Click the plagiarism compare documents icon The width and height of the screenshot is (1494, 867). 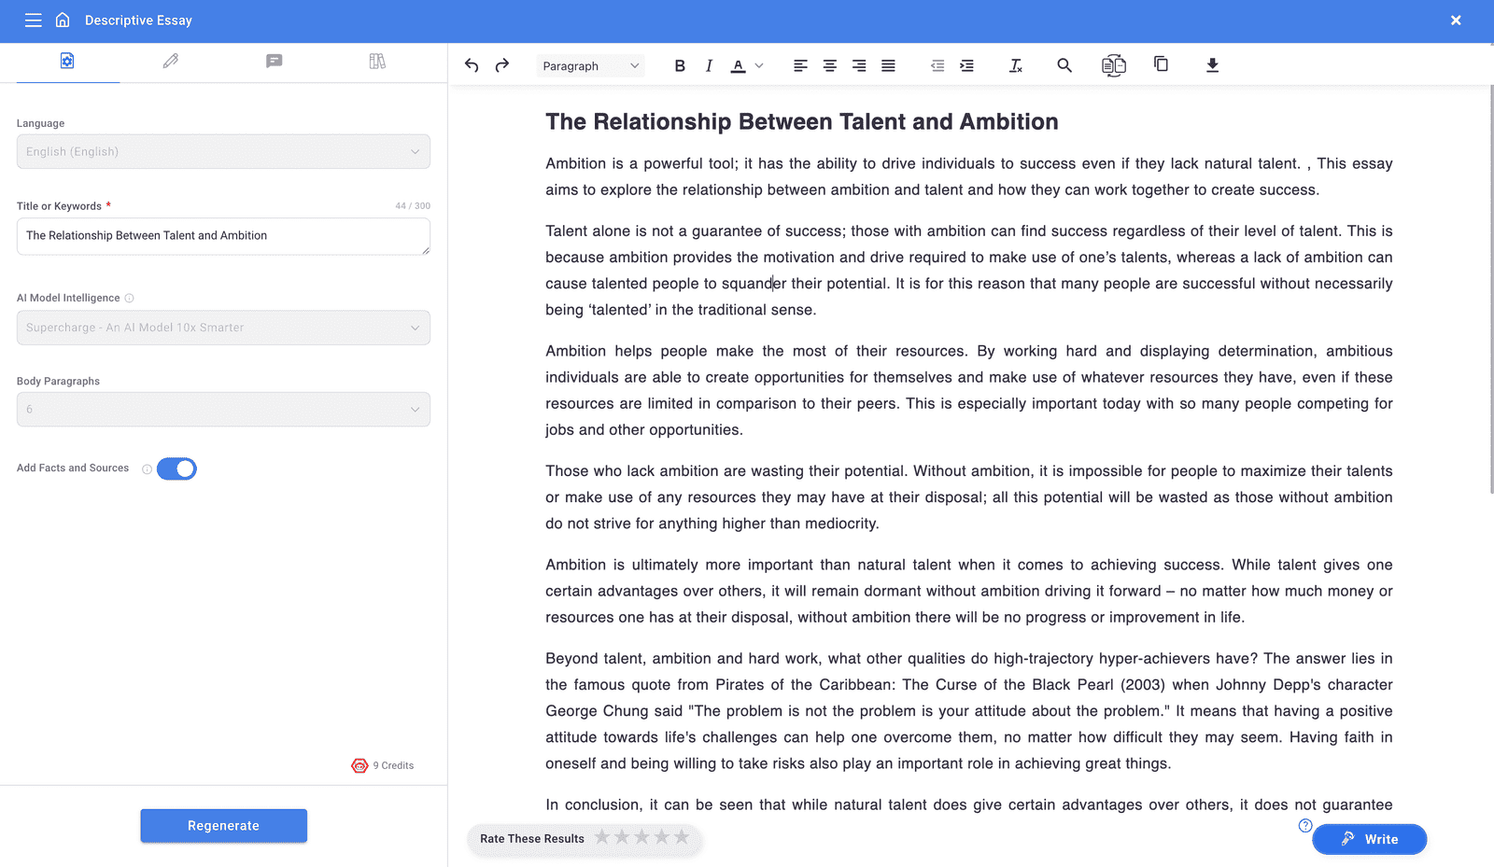tap(1114, 65)
